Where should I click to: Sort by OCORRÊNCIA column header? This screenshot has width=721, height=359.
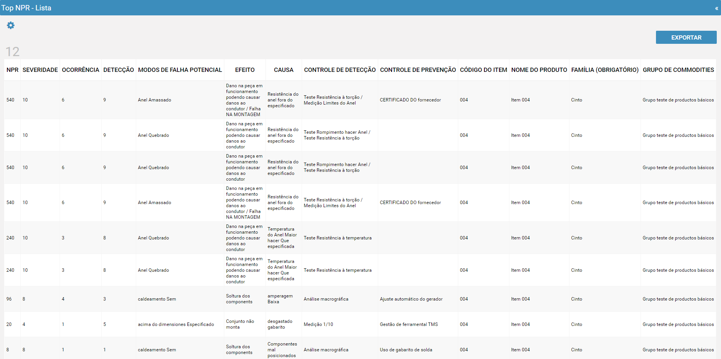click(80, 70)
